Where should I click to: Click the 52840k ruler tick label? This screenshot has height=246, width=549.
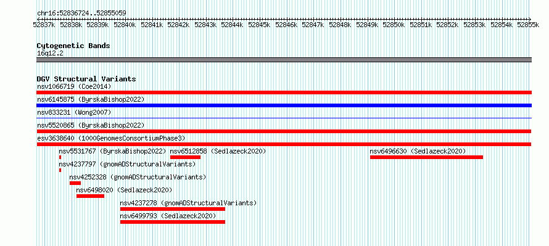coord(125,25)
